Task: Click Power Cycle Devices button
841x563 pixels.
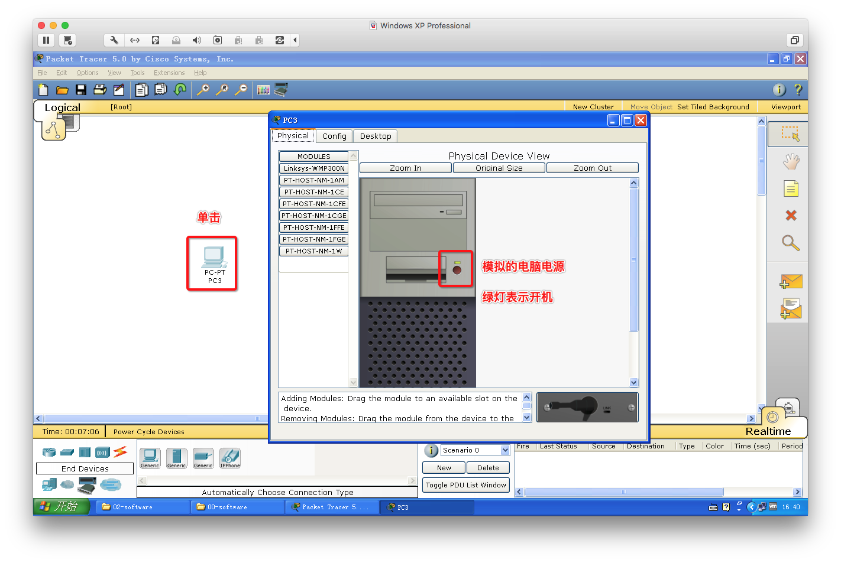Action: [x=149, y=432]
